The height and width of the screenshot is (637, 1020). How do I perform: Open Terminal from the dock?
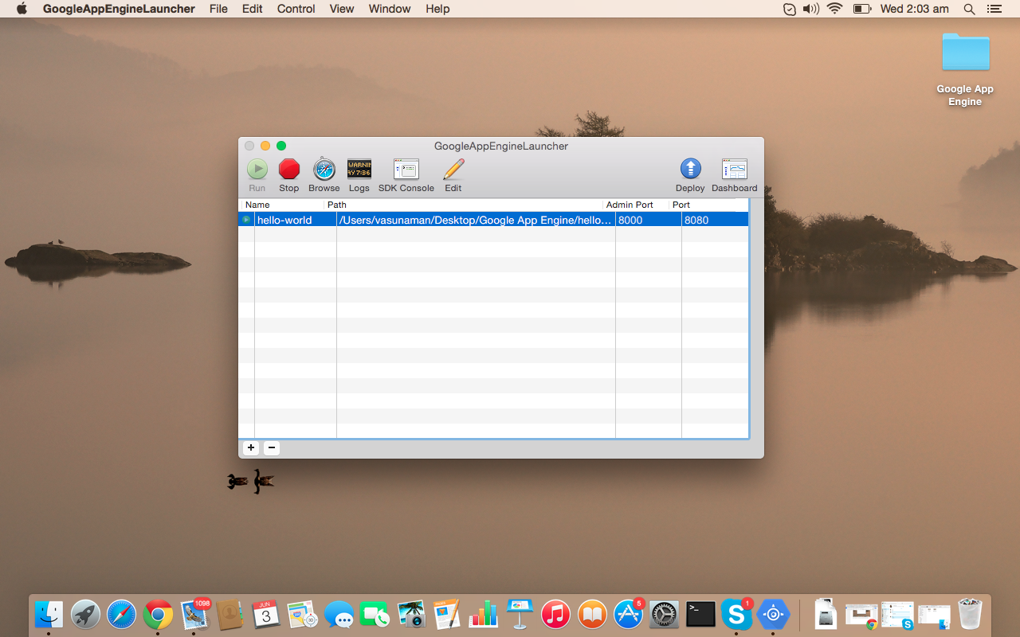700,614
